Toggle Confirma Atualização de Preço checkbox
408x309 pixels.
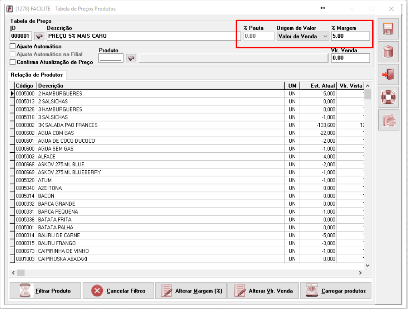click(12, 62)
